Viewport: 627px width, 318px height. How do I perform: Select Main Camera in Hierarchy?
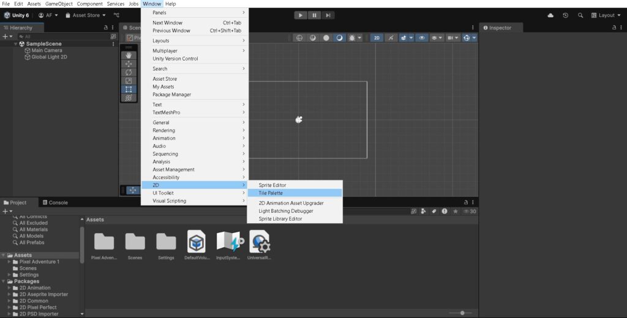click(43, 50)
